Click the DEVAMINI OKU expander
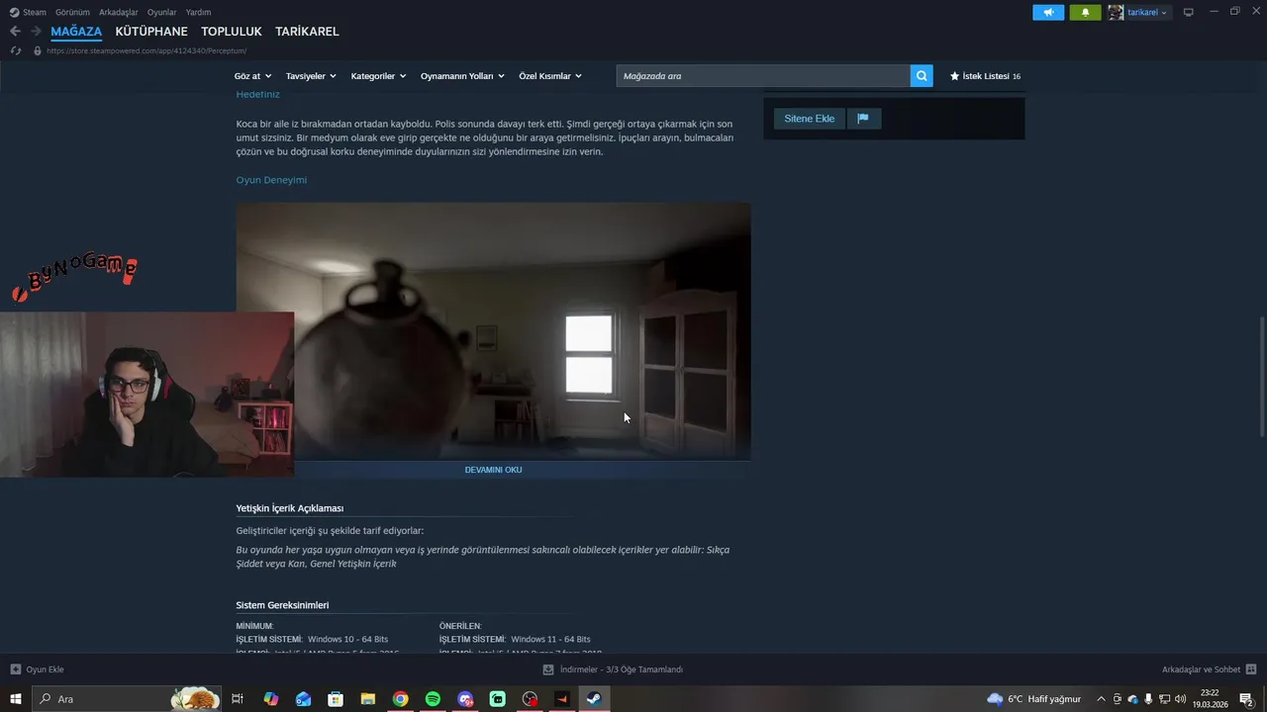The width and height of the screenshot is (1267, 712). point(493,470)
